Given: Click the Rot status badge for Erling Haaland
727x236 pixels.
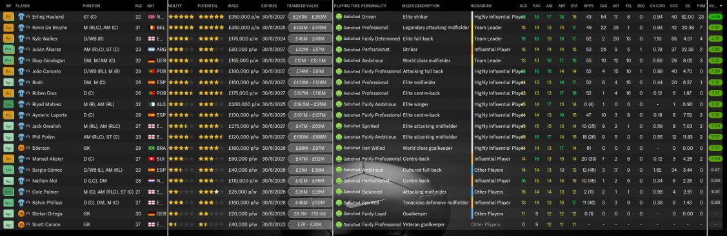Looking at the screenshot, I should [8, 17].
